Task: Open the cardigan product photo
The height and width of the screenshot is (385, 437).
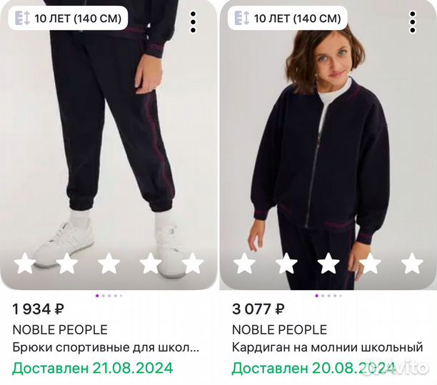Action: [x=328, y=143]
